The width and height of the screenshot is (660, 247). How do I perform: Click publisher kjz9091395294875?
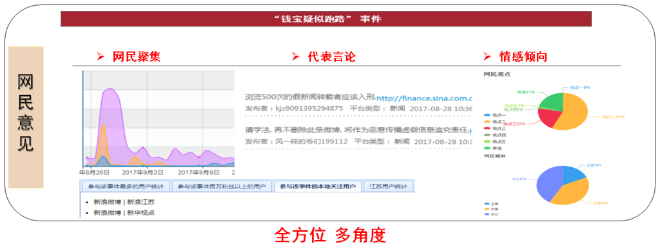(x=309, y=108)
